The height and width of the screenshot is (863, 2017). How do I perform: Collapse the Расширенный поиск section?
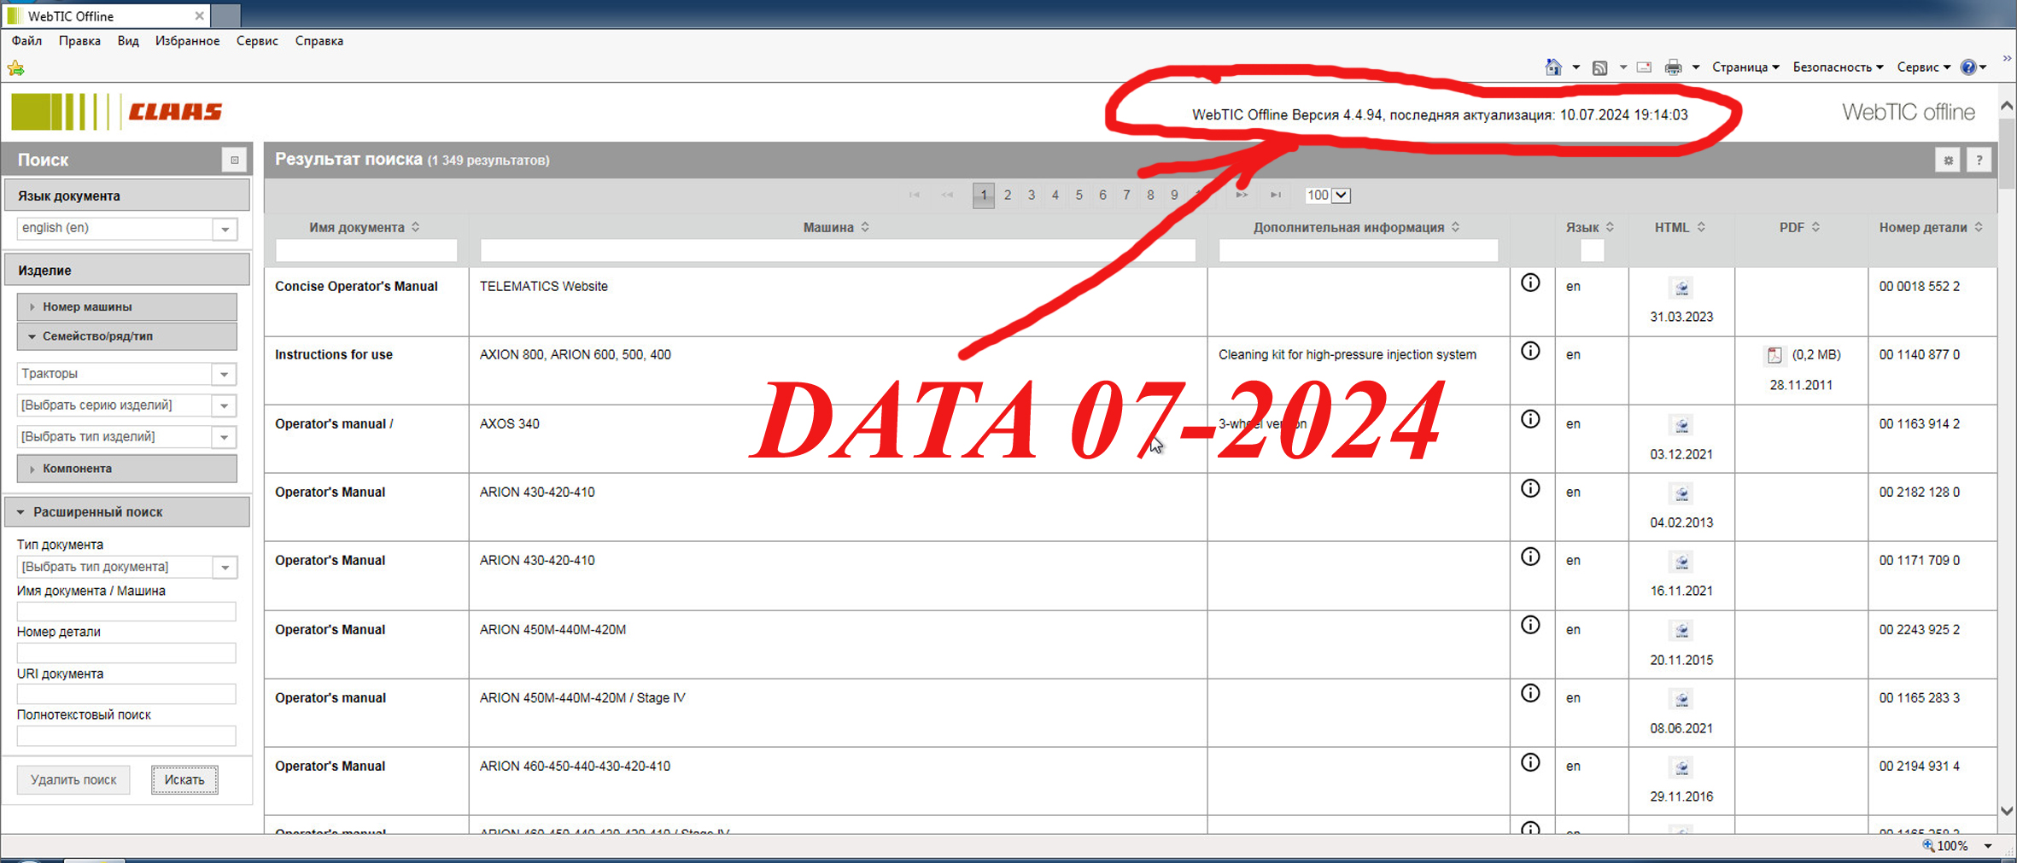126,512
